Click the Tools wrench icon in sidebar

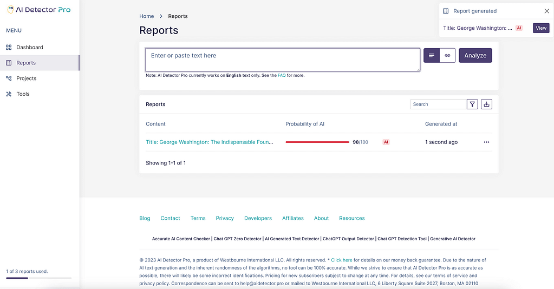click(x=9, y=94)
